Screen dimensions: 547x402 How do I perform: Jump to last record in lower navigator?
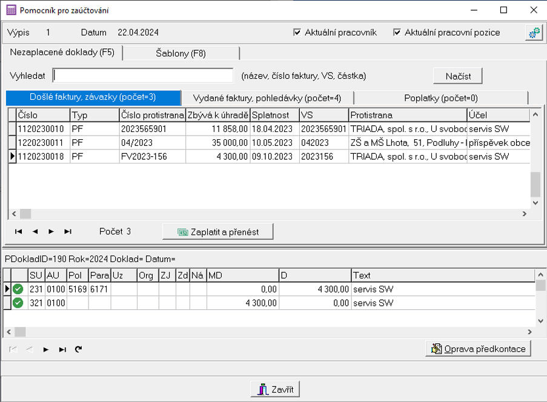tap(62, 349)
